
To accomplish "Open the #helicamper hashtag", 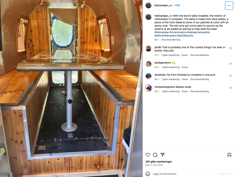I will (162, 32).
